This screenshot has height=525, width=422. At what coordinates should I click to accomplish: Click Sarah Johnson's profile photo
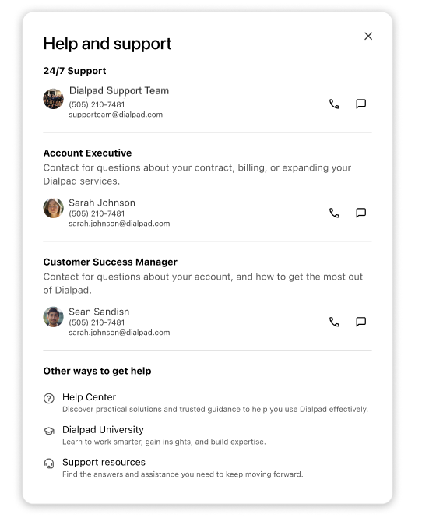53,208
